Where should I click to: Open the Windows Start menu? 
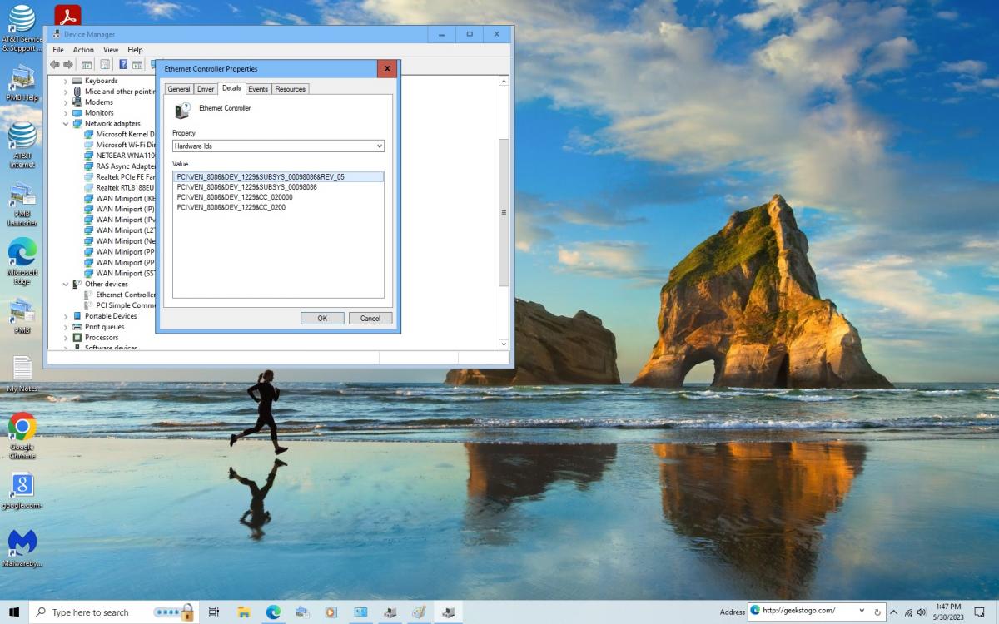pos(14,612)
